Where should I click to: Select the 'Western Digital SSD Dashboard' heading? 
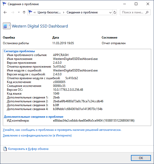40,26
